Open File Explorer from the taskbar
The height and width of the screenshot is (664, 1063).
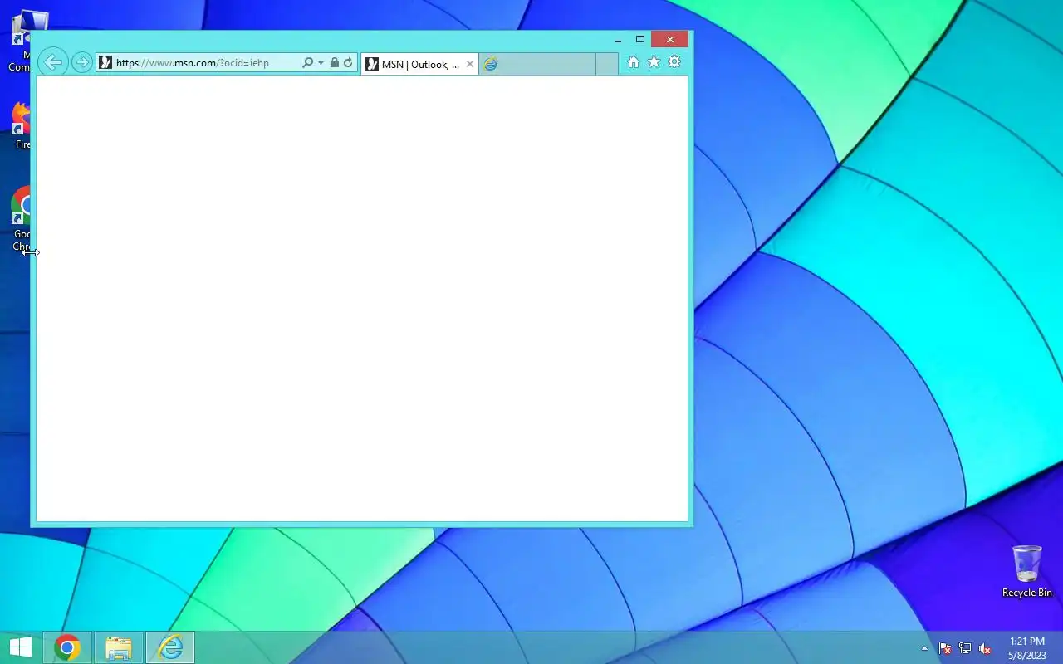(119, 647)
